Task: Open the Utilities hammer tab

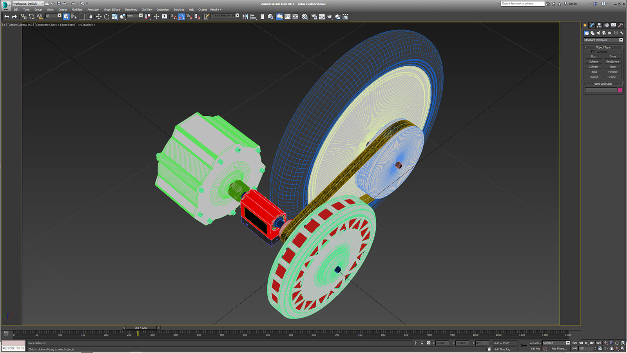Action: (x=620, y=25)
